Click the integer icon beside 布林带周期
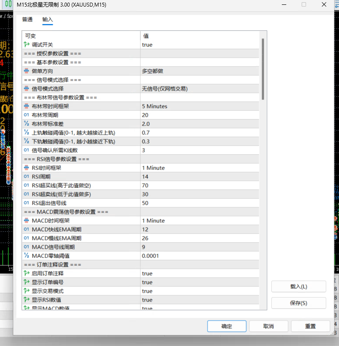 coord(26,115)
